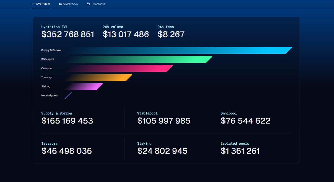Click the blue Supply & Borrow bar
334x182 pixels.
click(x=178, y=50)
